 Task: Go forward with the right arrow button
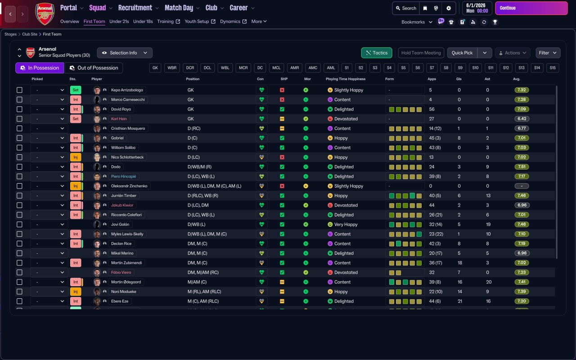click(x=22, y=14)
